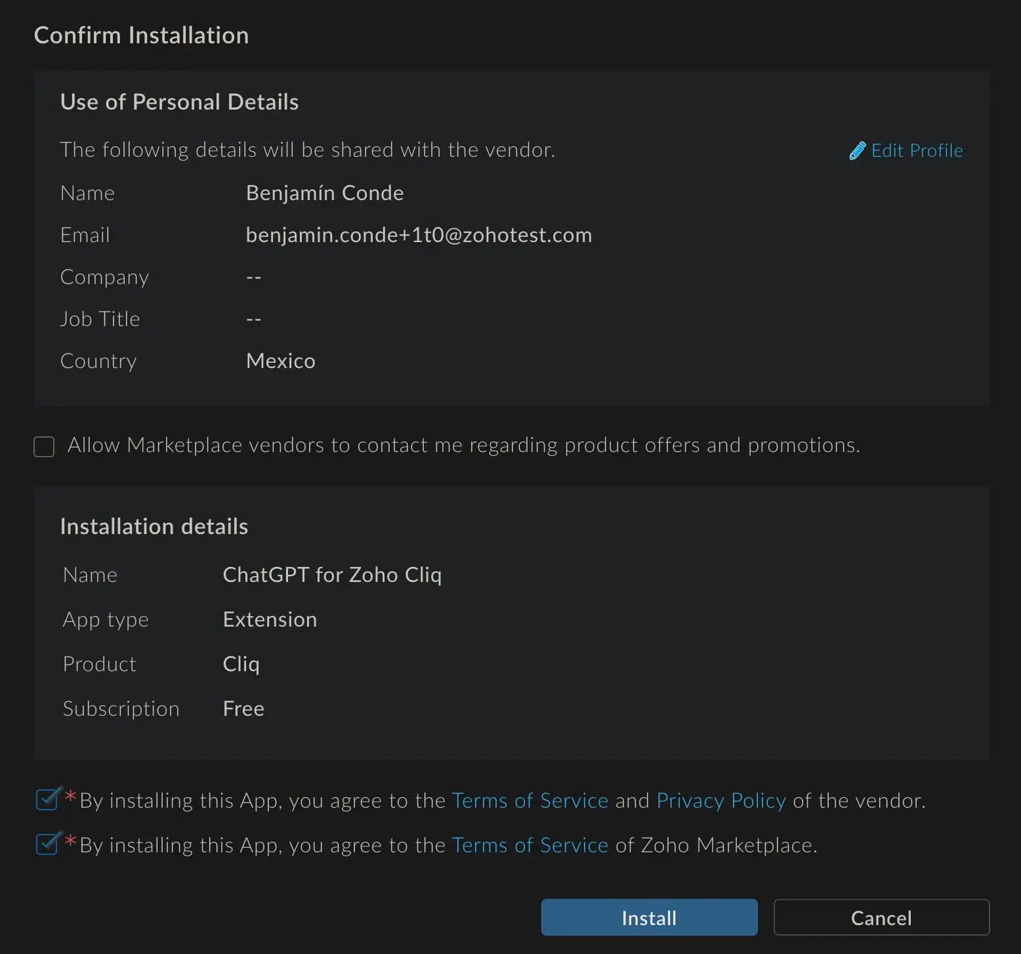Screen dimensions: 1021x954
Task: Click the App type value Extension
Action: pyautogui.click(x=270, y=619)
